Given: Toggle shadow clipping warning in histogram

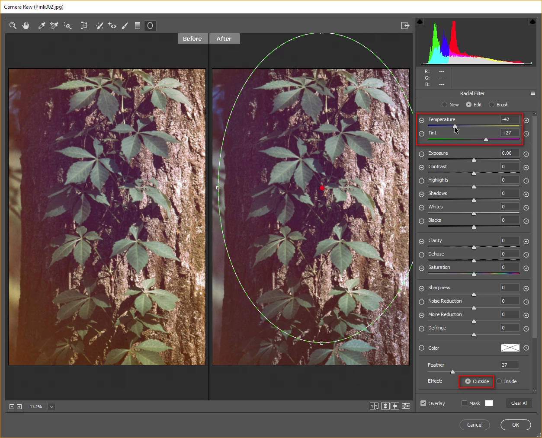Looking at the screenshot, I should pos(420,22).
